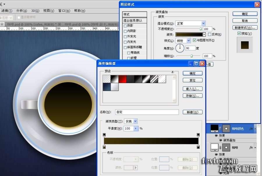Hide the 渐变叠加 effect eye icon
This screenshot has width=262, height=176.
tap(221, 140)
